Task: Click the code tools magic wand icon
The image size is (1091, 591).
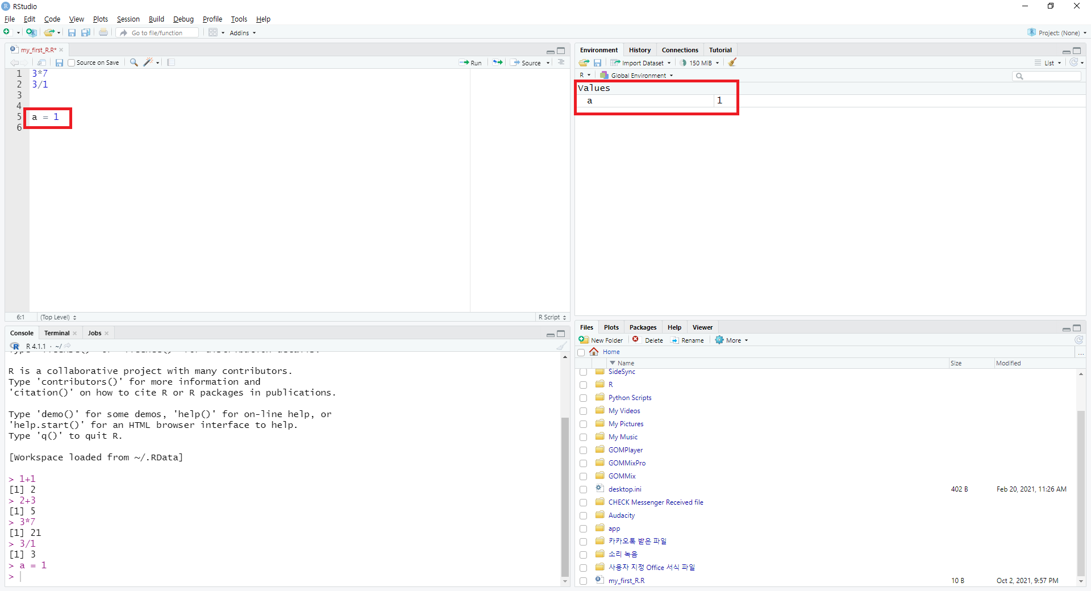Action: click(x=148, y=63)
